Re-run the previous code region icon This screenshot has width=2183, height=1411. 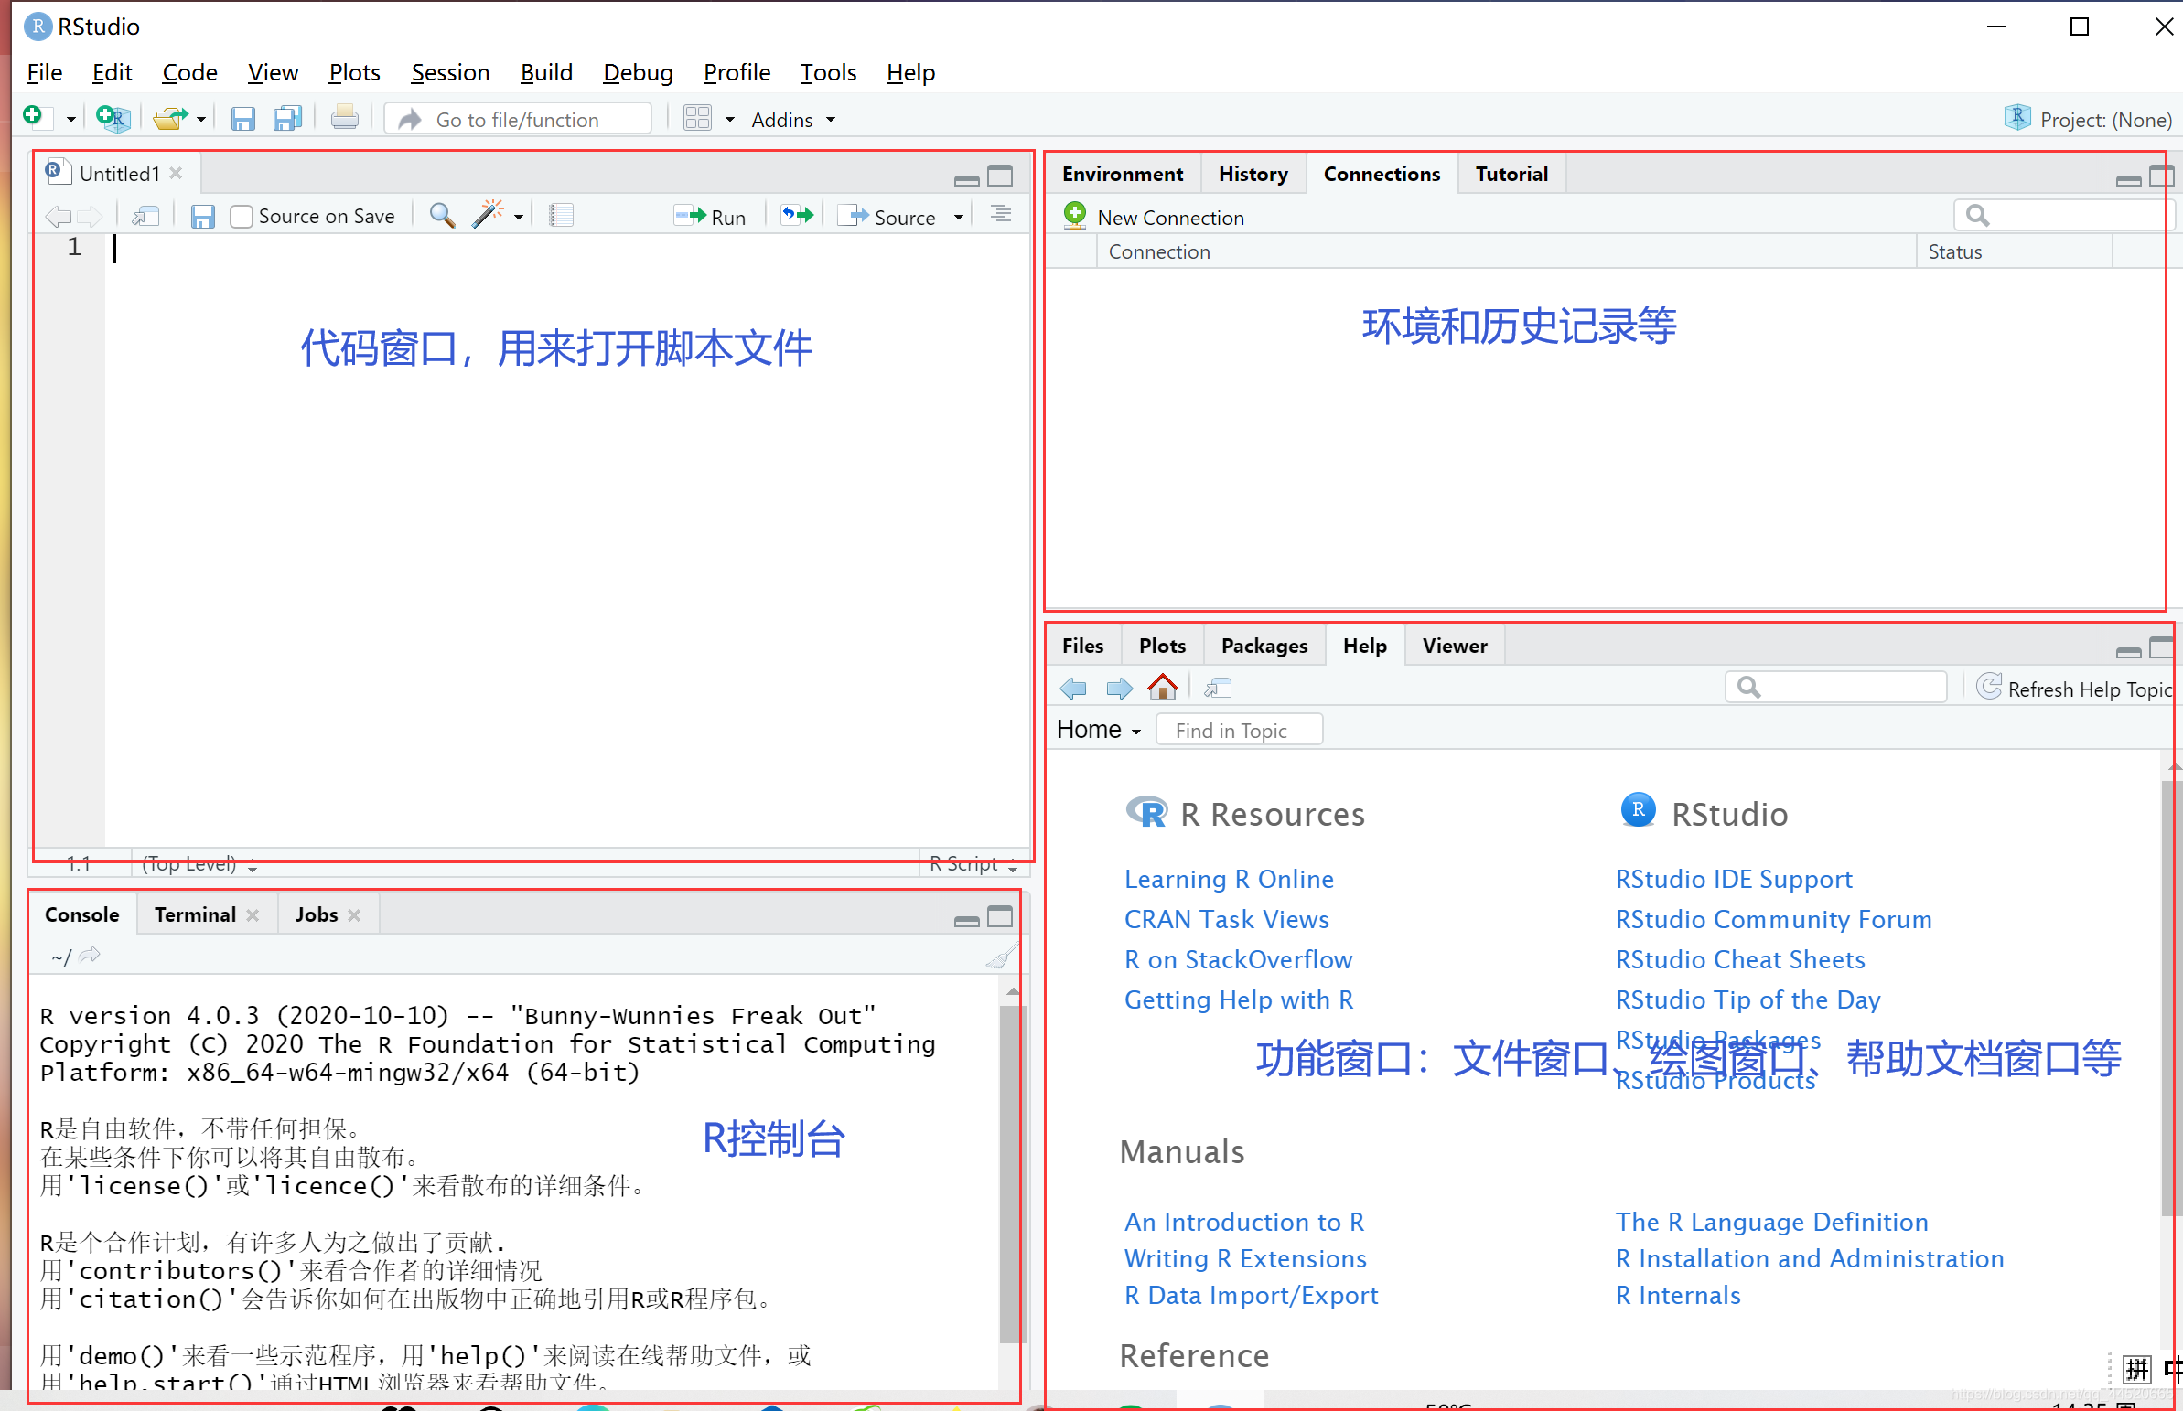pyautogui.click(x=797, y=215)
